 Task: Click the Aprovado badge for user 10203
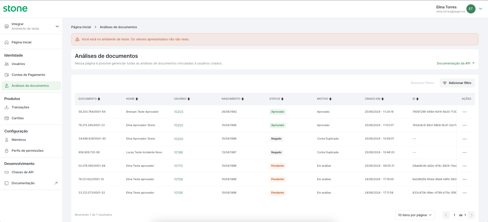tap(278, 112)
